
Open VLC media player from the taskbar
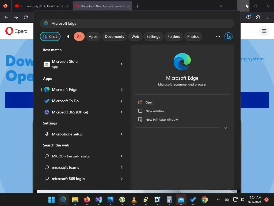click(134, 200)
